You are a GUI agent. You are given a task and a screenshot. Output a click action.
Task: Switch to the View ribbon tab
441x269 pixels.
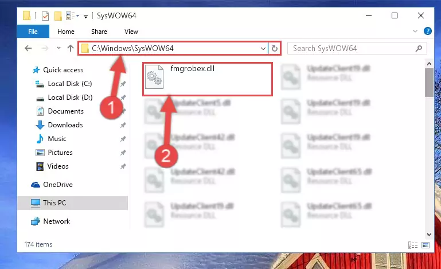click(x=131, y=32)
